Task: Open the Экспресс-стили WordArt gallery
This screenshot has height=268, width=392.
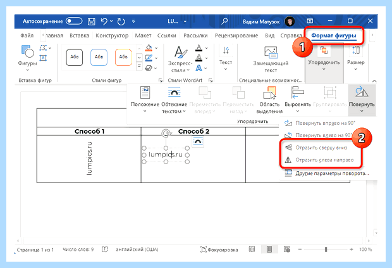Action: [180, 59]
